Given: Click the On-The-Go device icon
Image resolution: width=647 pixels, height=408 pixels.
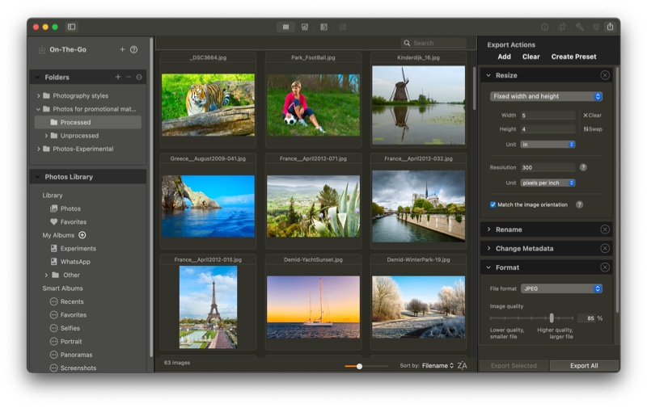Looking at the screenshot, I should point(42,50).
